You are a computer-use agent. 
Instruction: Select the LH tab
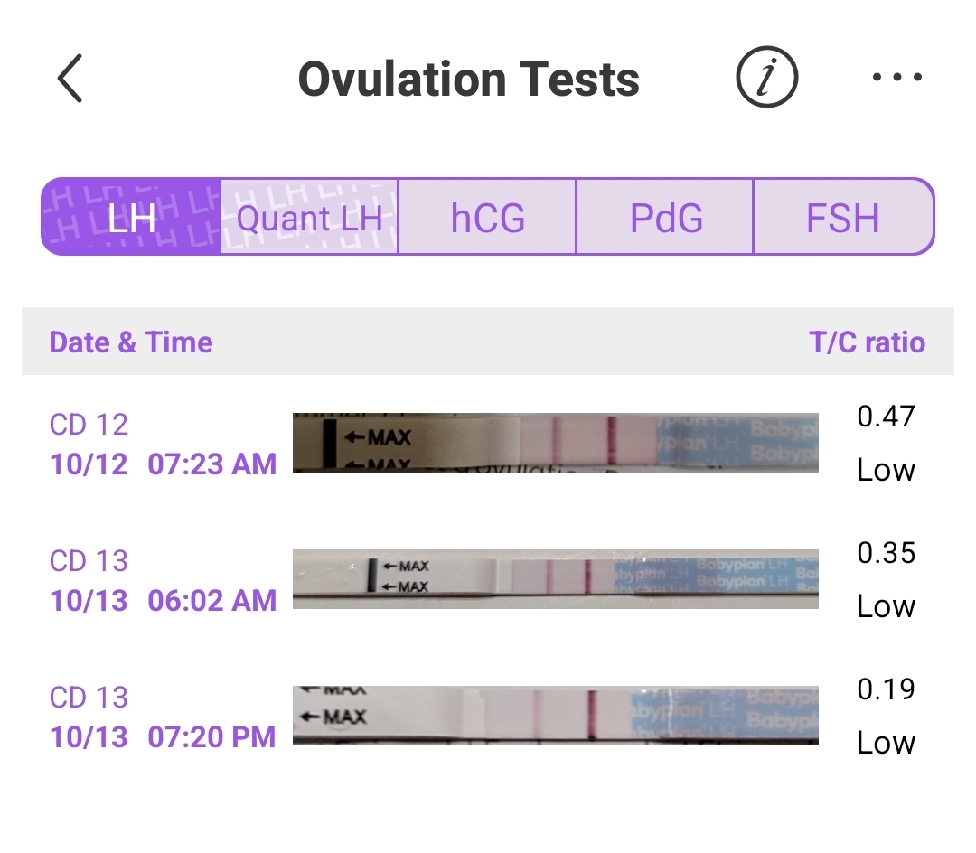(x=131, y=218)
